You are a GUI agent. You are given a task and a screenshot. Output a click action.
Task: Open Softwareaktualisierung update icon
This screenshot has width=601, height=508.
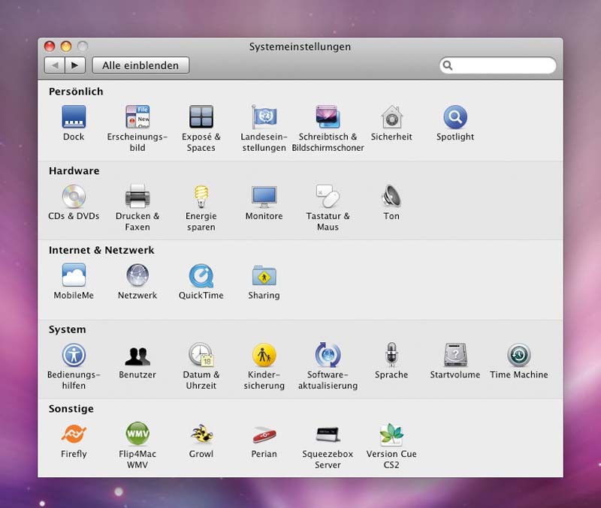click(328, 354)
